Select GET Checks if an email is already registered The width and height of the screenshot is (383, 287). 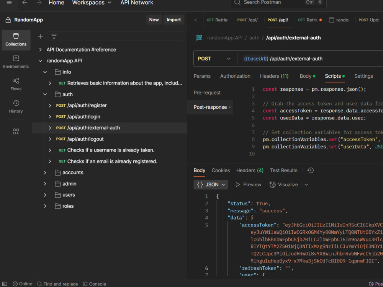tap(110, 161)
